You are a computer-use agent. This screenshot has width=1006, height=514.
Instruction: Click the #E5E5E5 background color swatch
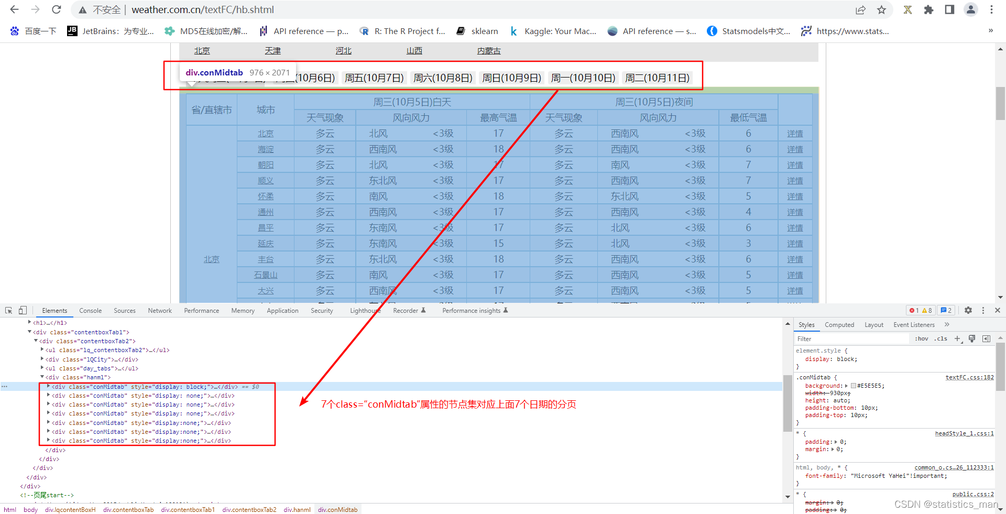tap(854, 386)
